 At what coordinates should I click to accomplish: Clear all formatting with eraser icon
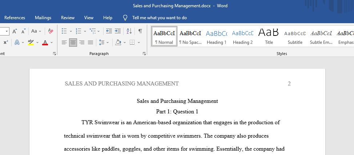point(51,31)
